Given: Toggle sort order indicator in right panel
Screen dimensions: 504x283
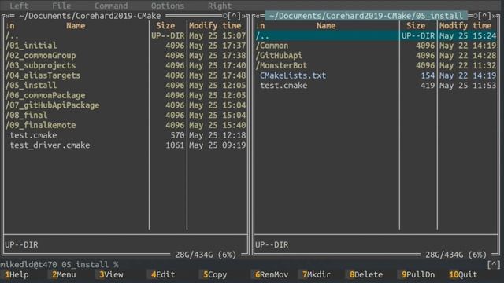Looking at the screenshot, I should click(261, 26).
